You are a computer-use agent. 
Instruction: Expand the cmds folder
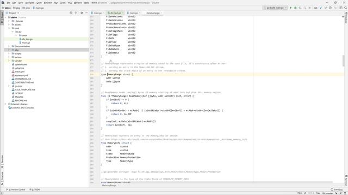tap(16, 35)
